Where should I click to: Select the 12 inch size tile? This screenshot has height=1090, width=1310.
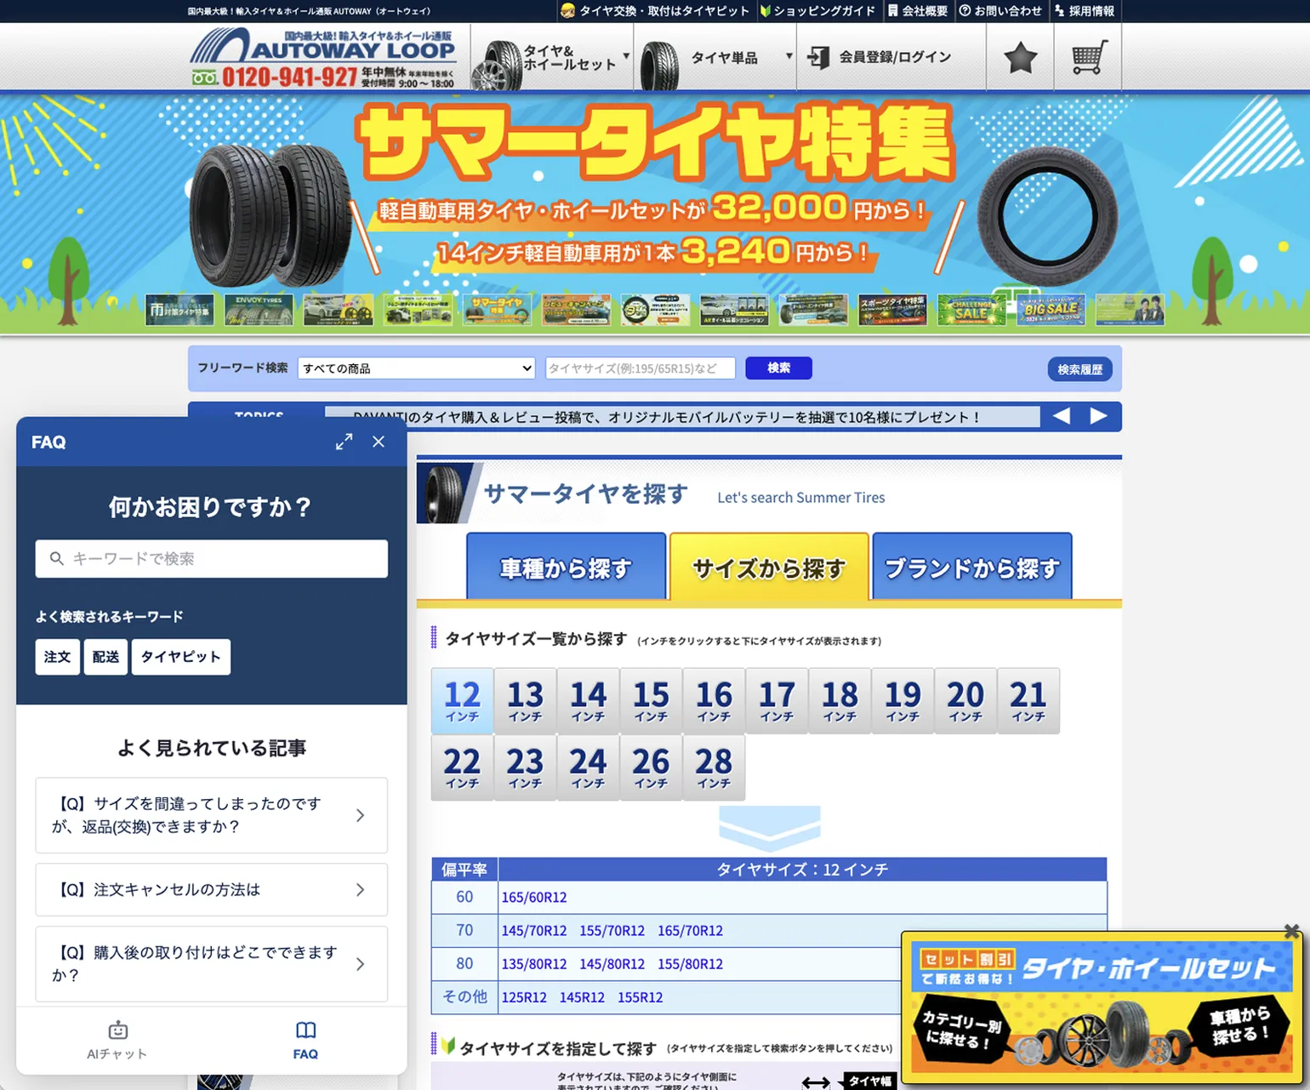(x=462, y=701)
